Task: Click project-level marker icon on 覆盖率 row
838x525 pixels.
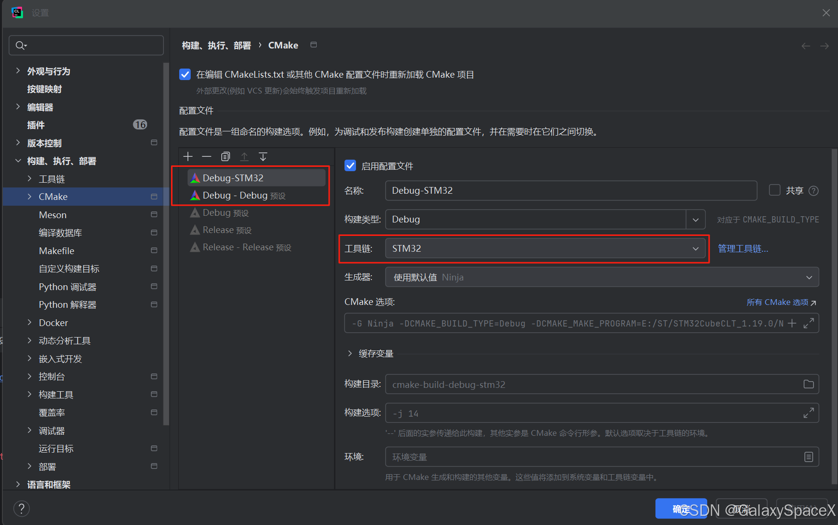Action: pyautogui.click(x=154, y=412)
